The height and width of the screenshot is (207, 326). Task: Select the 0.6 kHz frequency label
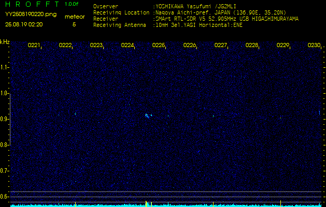coord(4,197)
